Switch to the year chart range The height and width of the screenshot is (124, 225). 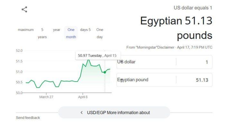[x=57, y=30]
